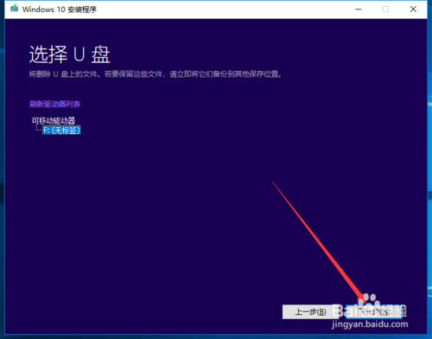
Task: Open the 刷新驱动器列表 refresh link
Action: click(x=54, y=104)
